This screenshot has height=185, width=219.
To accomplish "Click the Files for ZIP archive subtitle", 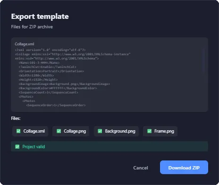I will 32,27.
